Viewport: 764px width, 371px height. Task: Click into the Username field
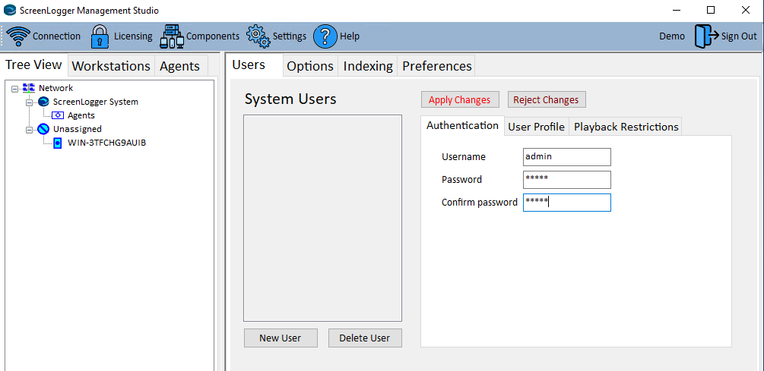pos(566,156)
